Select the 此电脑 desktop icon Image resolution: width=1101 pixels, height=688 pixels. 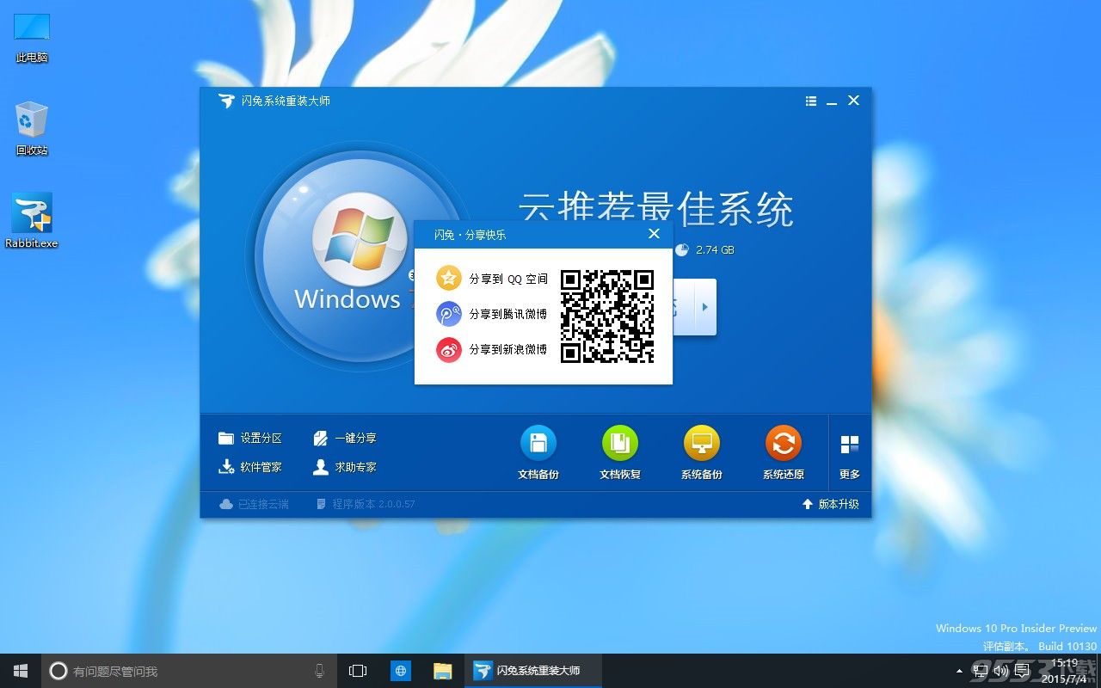[x=32, y=38]
